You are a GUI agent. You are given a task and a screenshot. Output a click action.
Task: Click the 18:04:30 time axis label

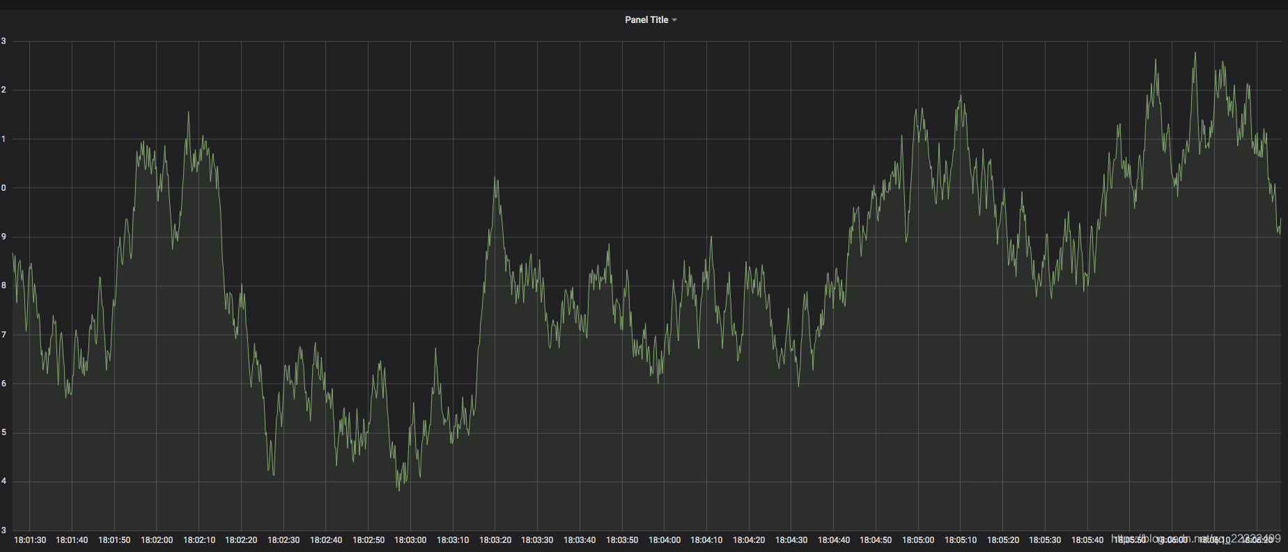(x=791, y=540)
